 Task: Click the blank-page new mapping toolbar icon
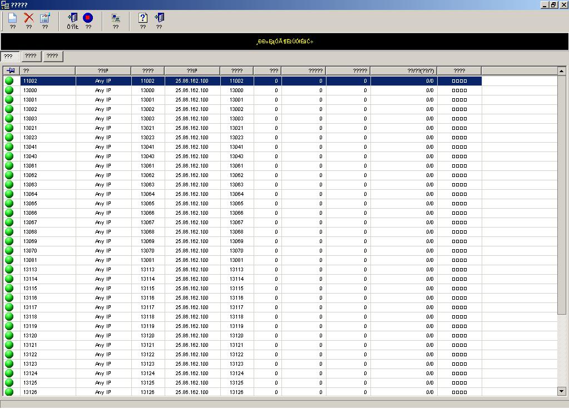13,18
